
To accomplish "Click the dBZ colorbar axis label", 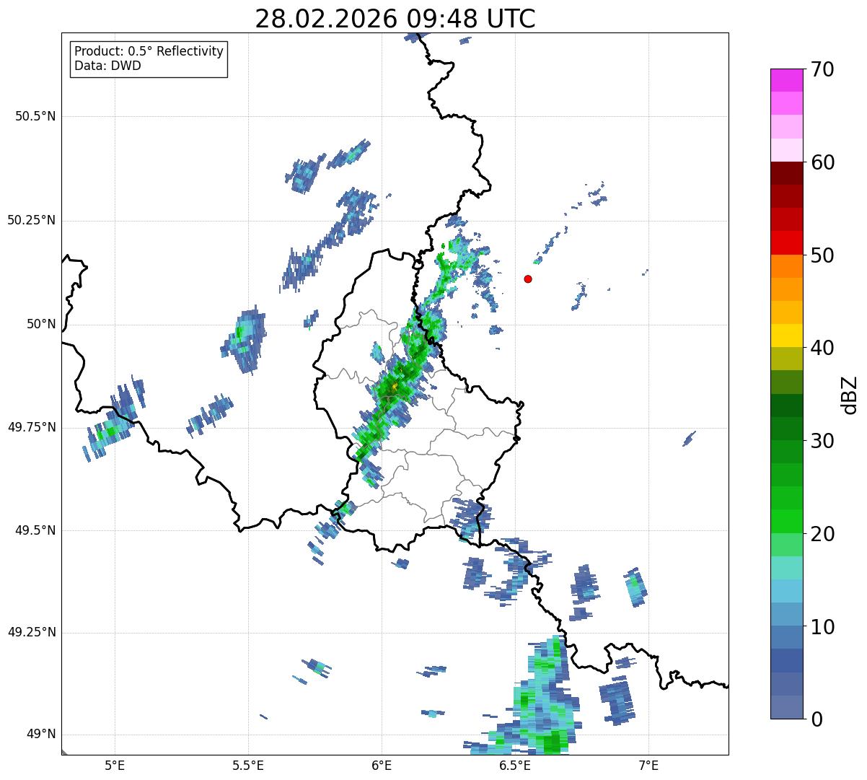I will pyautogui.click(x=850, y=395).
